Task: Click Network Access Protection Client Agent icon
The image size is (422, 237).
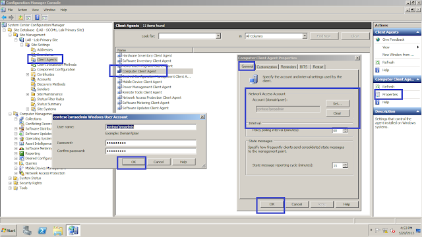Action: [x=119, y=97]
